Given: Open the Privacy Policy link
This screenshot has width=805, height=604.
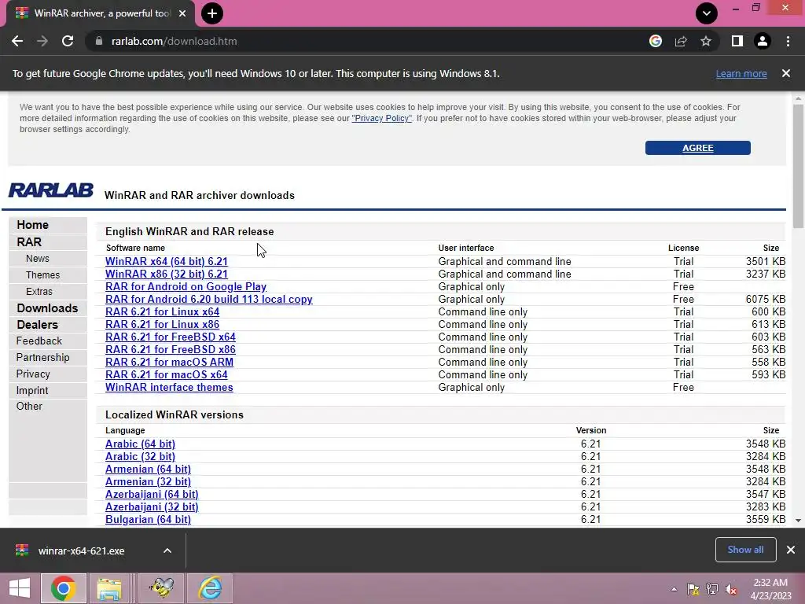Looking at the screenshot, I should click(381, 118).
